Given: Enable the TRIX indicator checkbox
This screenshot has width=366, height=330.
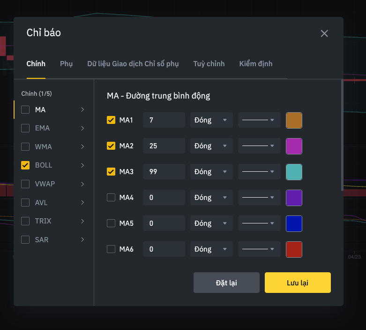Looking at the screenshot, I should 25,221.
